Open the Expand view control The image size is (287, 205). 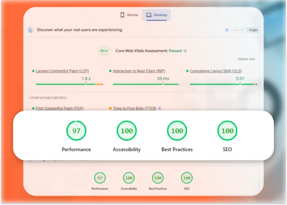(246, 59)
